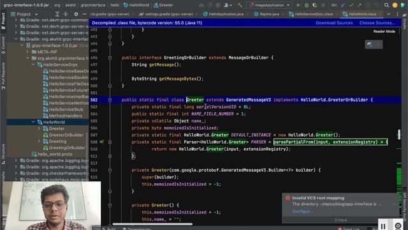Open the Pull Requests tool window
408x230 pixels.
coord(3,75)
